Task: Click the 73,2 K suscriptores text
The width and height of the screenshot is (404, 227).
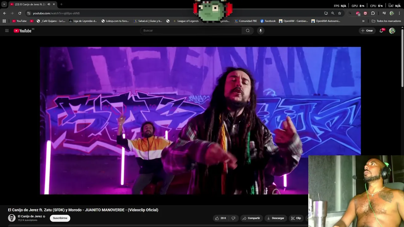Action: click(x=27, y=220)
